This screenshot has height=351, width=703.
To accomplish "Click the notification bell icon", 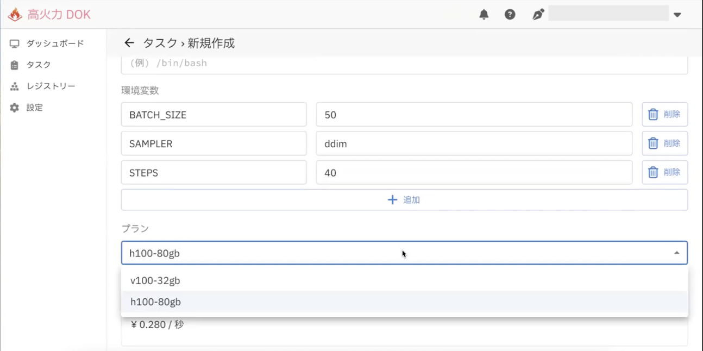I will pos(484,15).
